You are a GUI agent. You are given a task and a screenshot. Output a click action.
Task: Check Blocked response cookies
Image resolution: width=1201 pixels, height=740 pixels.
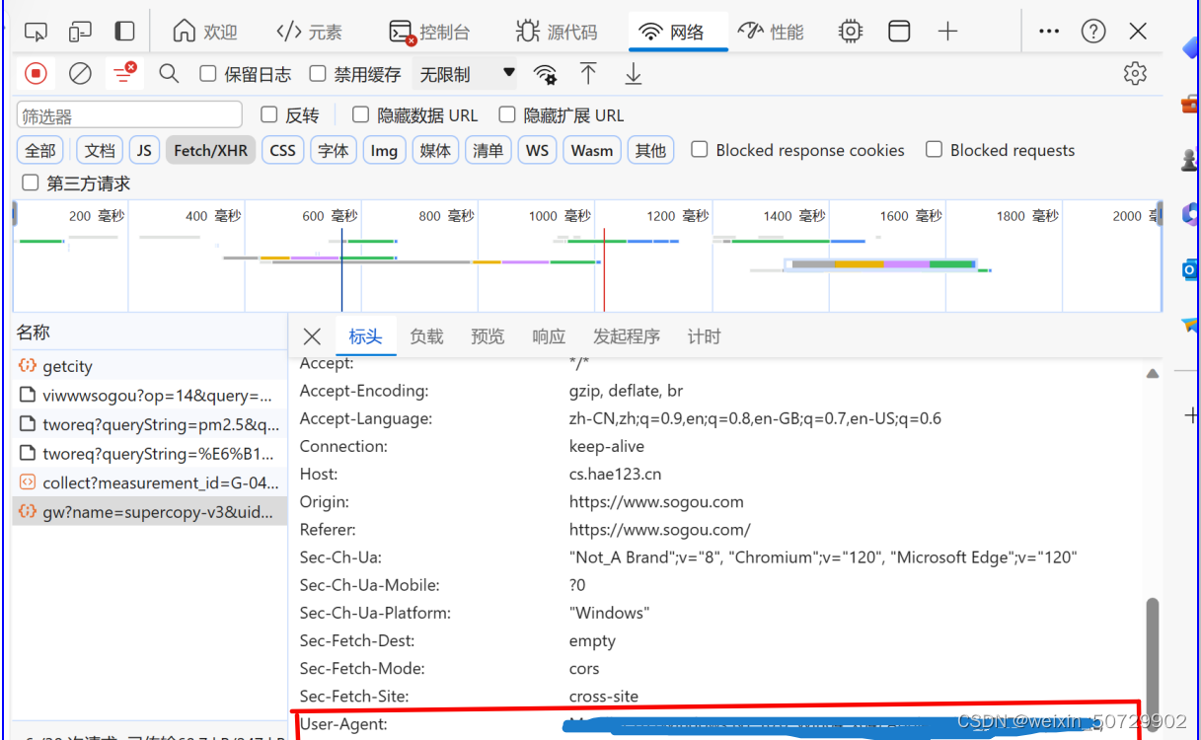point(700,150)
